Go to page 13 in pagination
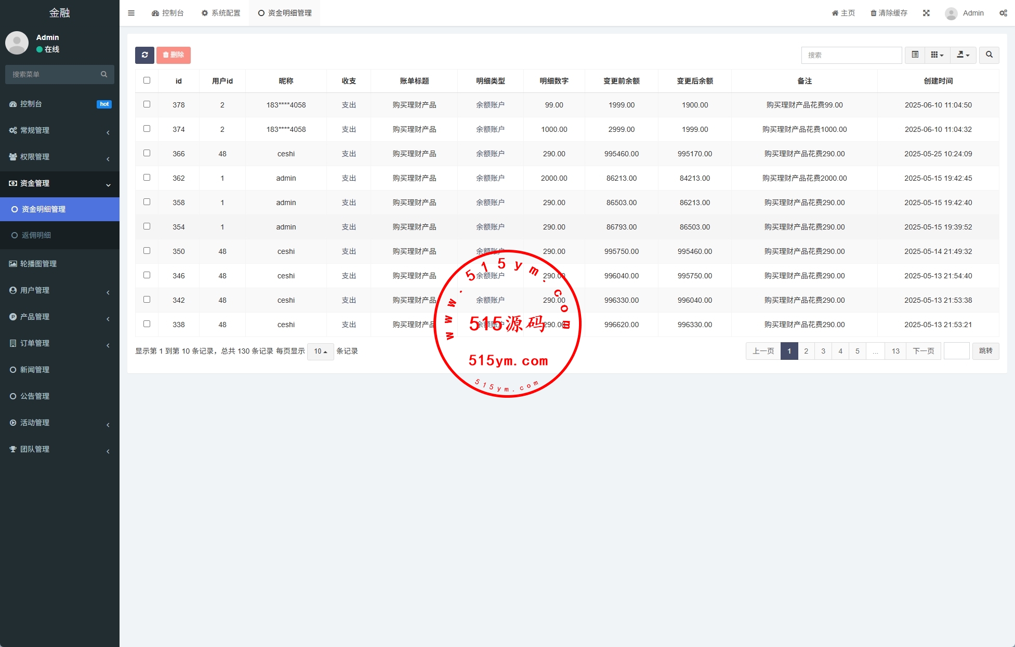The height and width of the screenshot is (647, 1015). pos(895,351)
